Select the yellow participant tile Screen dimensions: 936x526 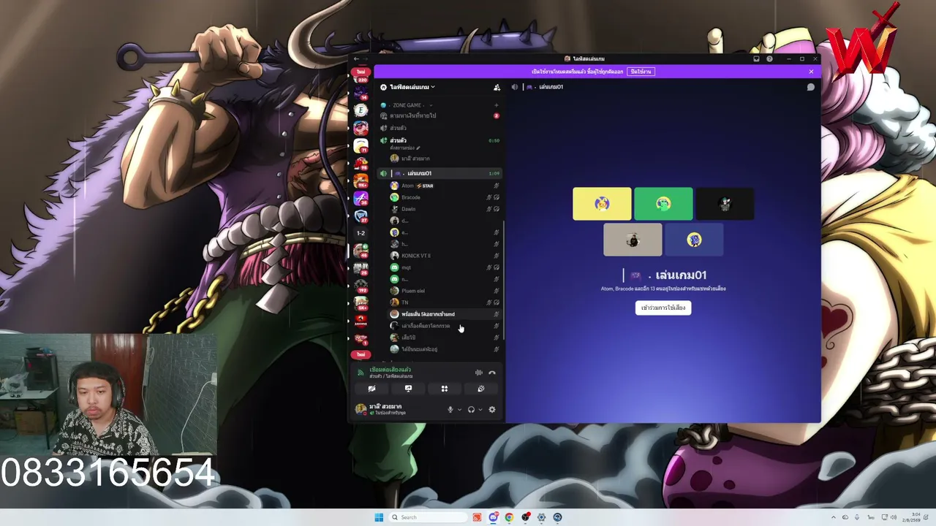click(x=602, y=204)
